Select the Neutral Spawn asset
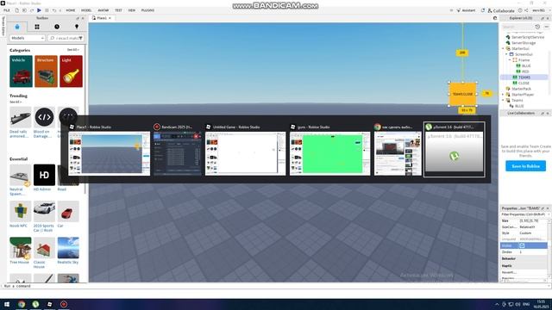The height and width of the screenshot is (310, 552). click(x=20, y=180)
